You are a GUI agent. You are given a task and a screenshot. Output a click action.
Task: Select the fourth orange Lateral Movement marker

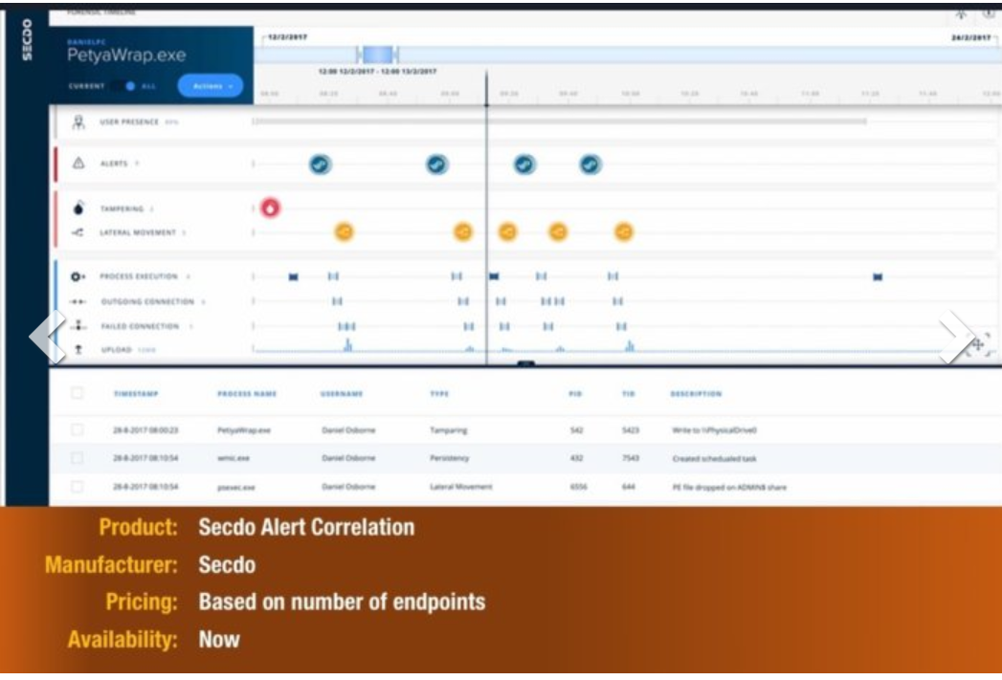pos(558,231)
